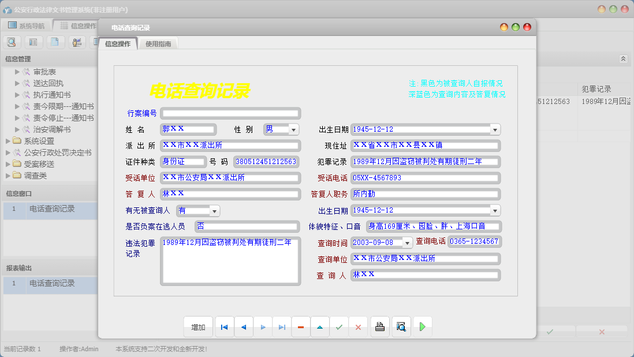Click the red minus delete record button
This screenshot has width=634, height=357.
(300, 327)
